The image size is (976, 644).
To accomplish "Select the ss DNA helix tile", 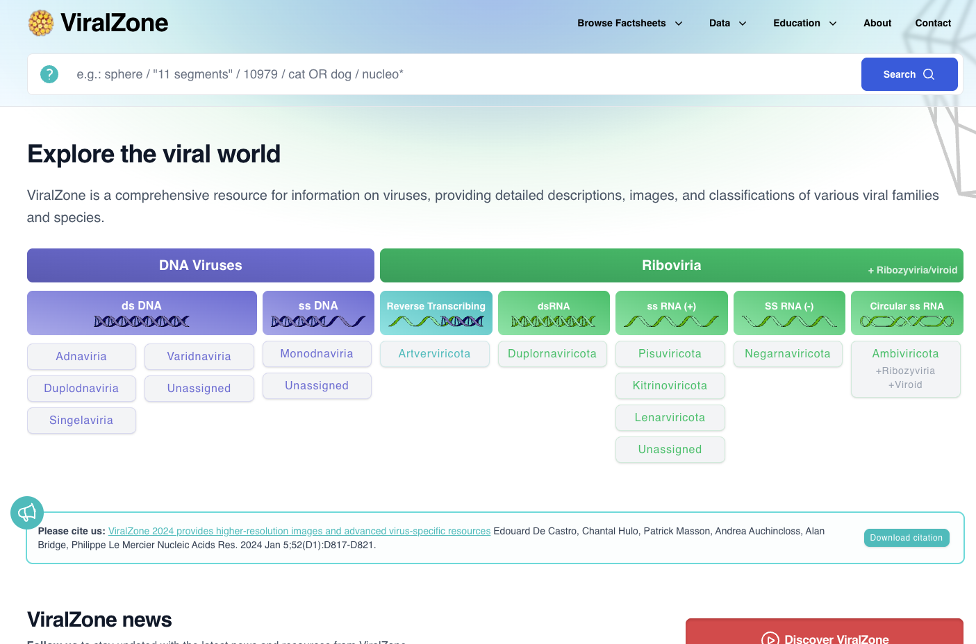I will pyautogui.click(x=318, y=313).
